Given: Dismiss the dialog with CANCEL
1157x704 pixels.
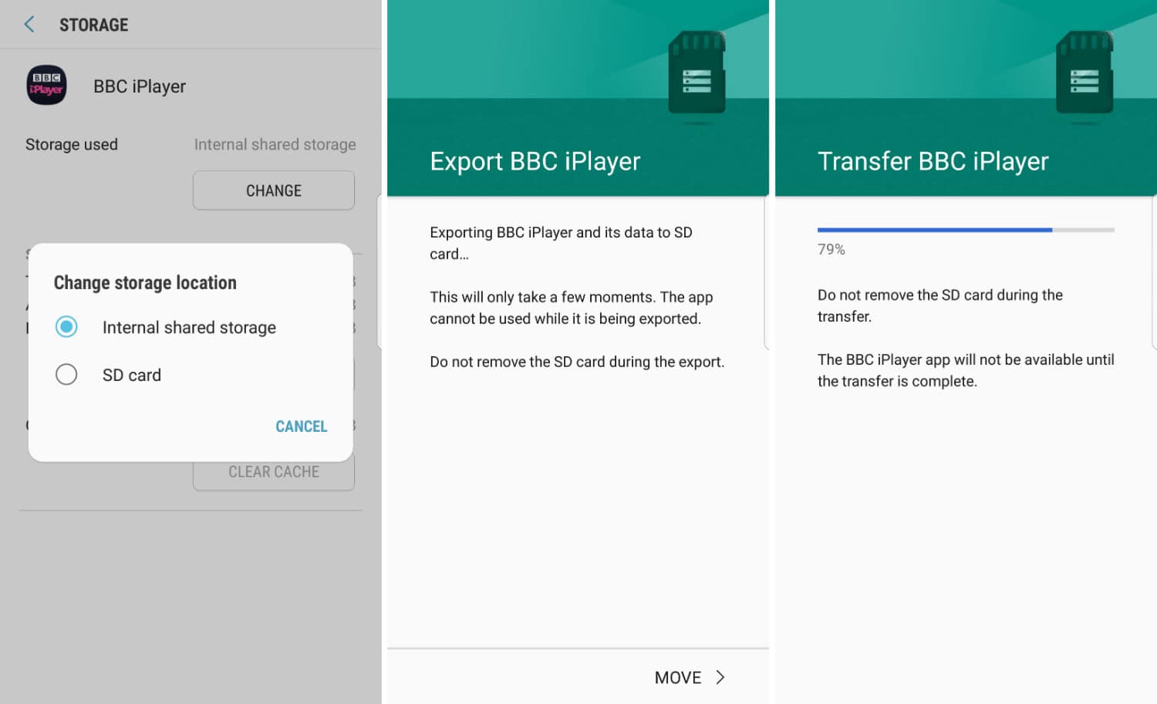Looking at the screenshot, I should pyautogui.click(x=302, y=426).
